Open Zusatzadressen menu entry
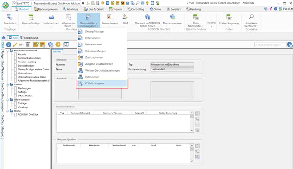Viewport: 293px width, 169px height. (102, 57)
